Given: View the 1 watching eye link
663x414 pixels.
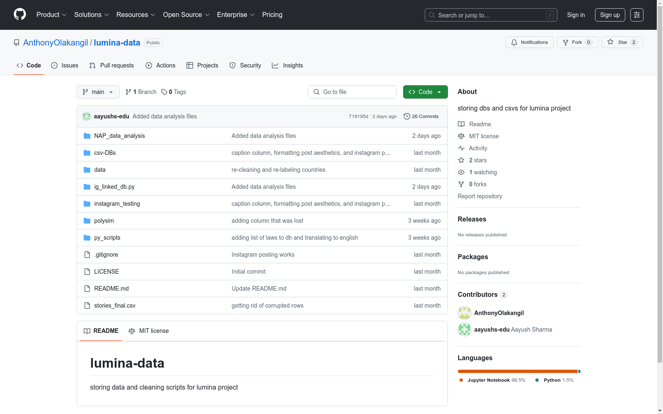Looking at the screenshot, I should 477,172.
